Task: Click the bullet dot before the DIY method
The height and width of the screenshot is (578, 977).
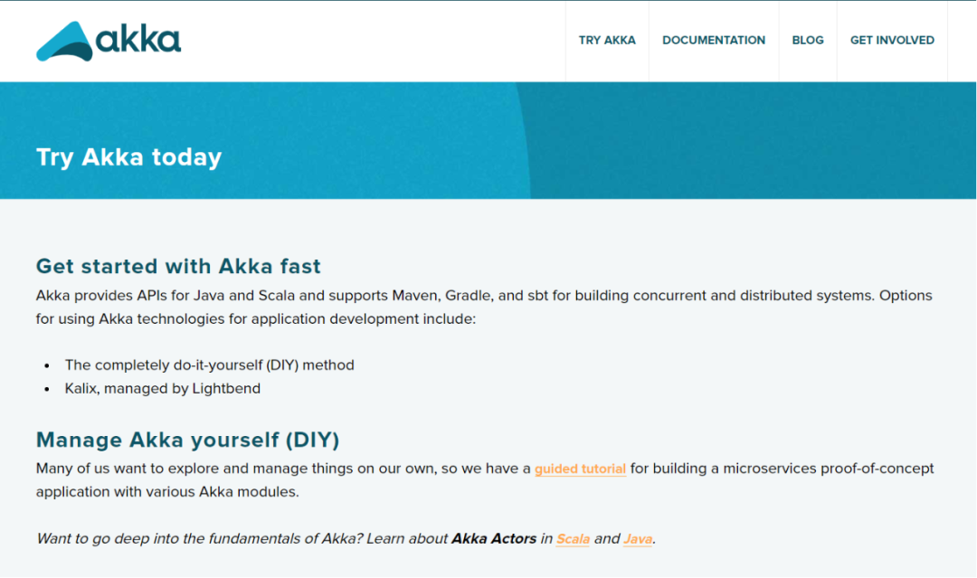Action: pos(47,365)
